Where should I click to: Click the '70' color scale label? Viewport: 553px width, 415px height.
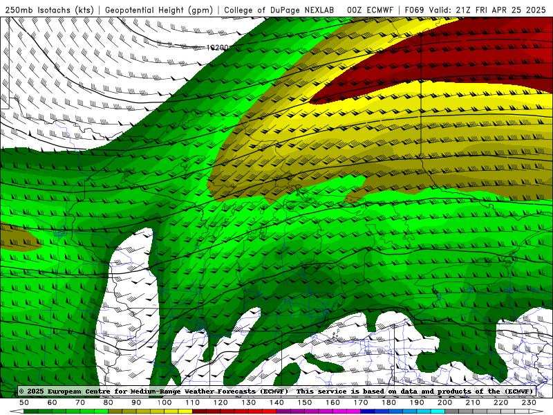click(80, 403)
